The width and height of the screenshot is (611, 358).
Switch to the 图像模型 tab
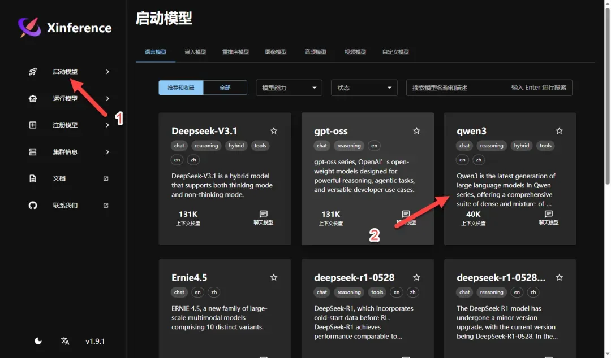click(276, 52)
